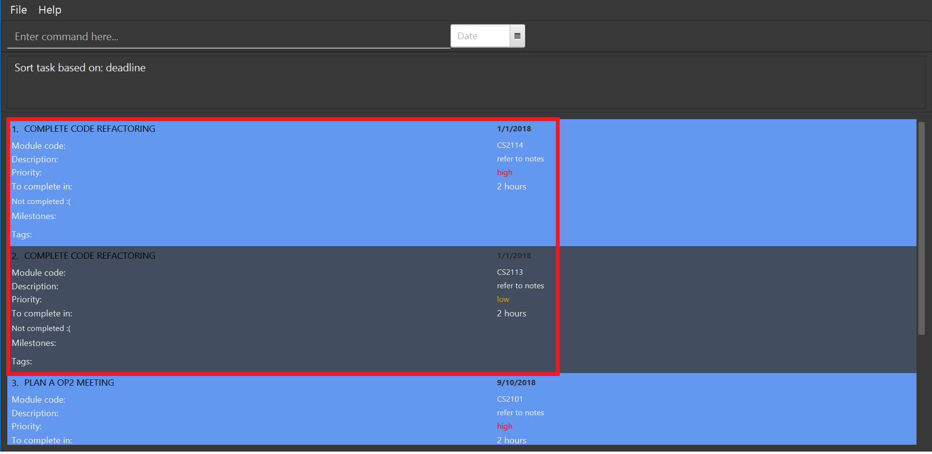Click deadline 1/1/2018 of task 2
The width and height of the screenshot is (932, 454).
click(x=514, y=256)
